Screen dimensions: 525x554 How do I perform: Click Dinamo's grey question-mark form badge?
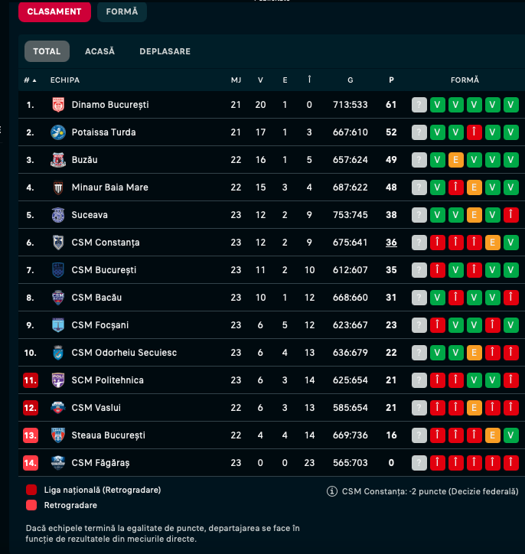click(419, 105)
